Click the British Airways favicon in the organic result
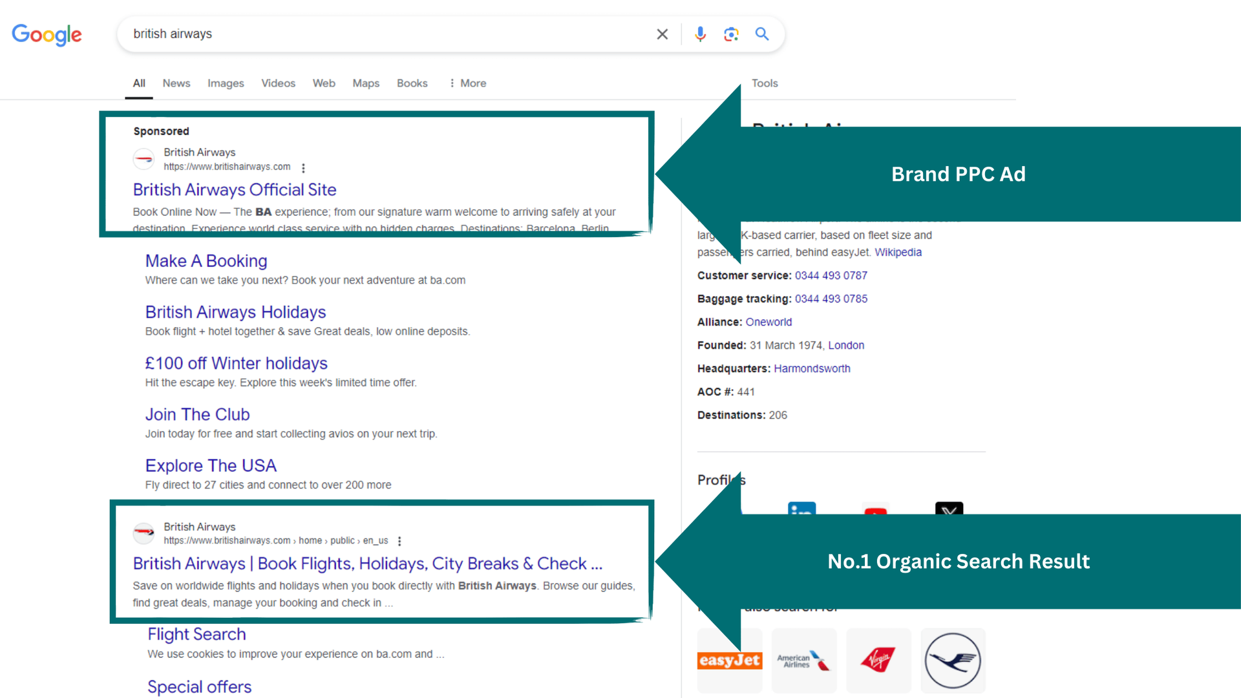 143,533
